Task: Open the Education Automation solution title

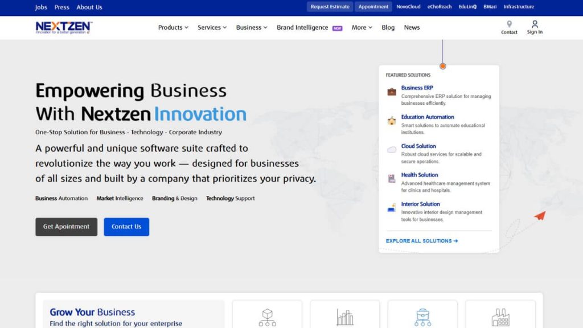Action: pyautogui.click(x=428, y=117)
